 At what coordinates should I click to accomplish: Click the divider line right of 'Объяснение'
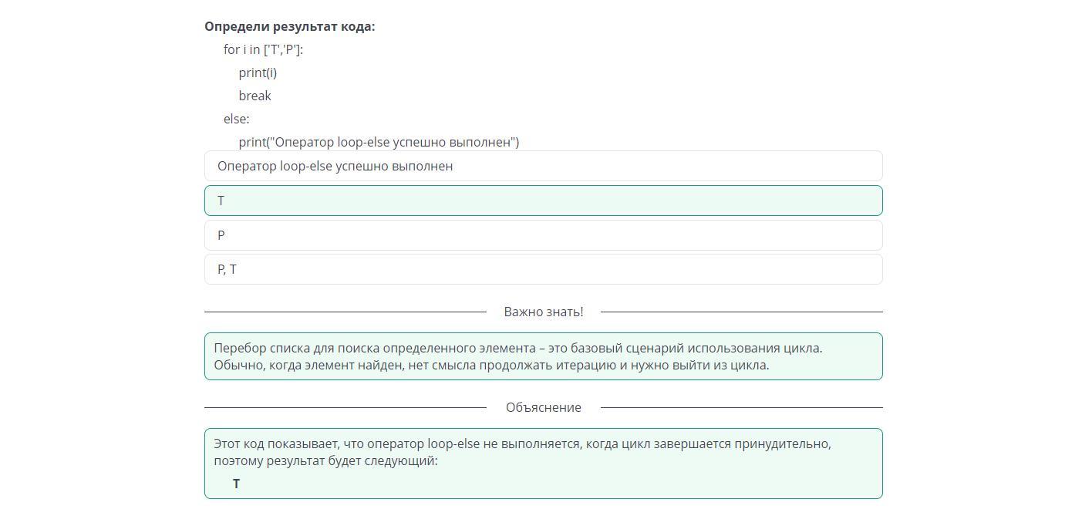[x=741, y=407]
